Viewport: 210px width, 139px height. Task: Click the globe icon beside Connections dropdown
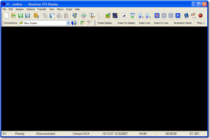(x=74, y=23)
